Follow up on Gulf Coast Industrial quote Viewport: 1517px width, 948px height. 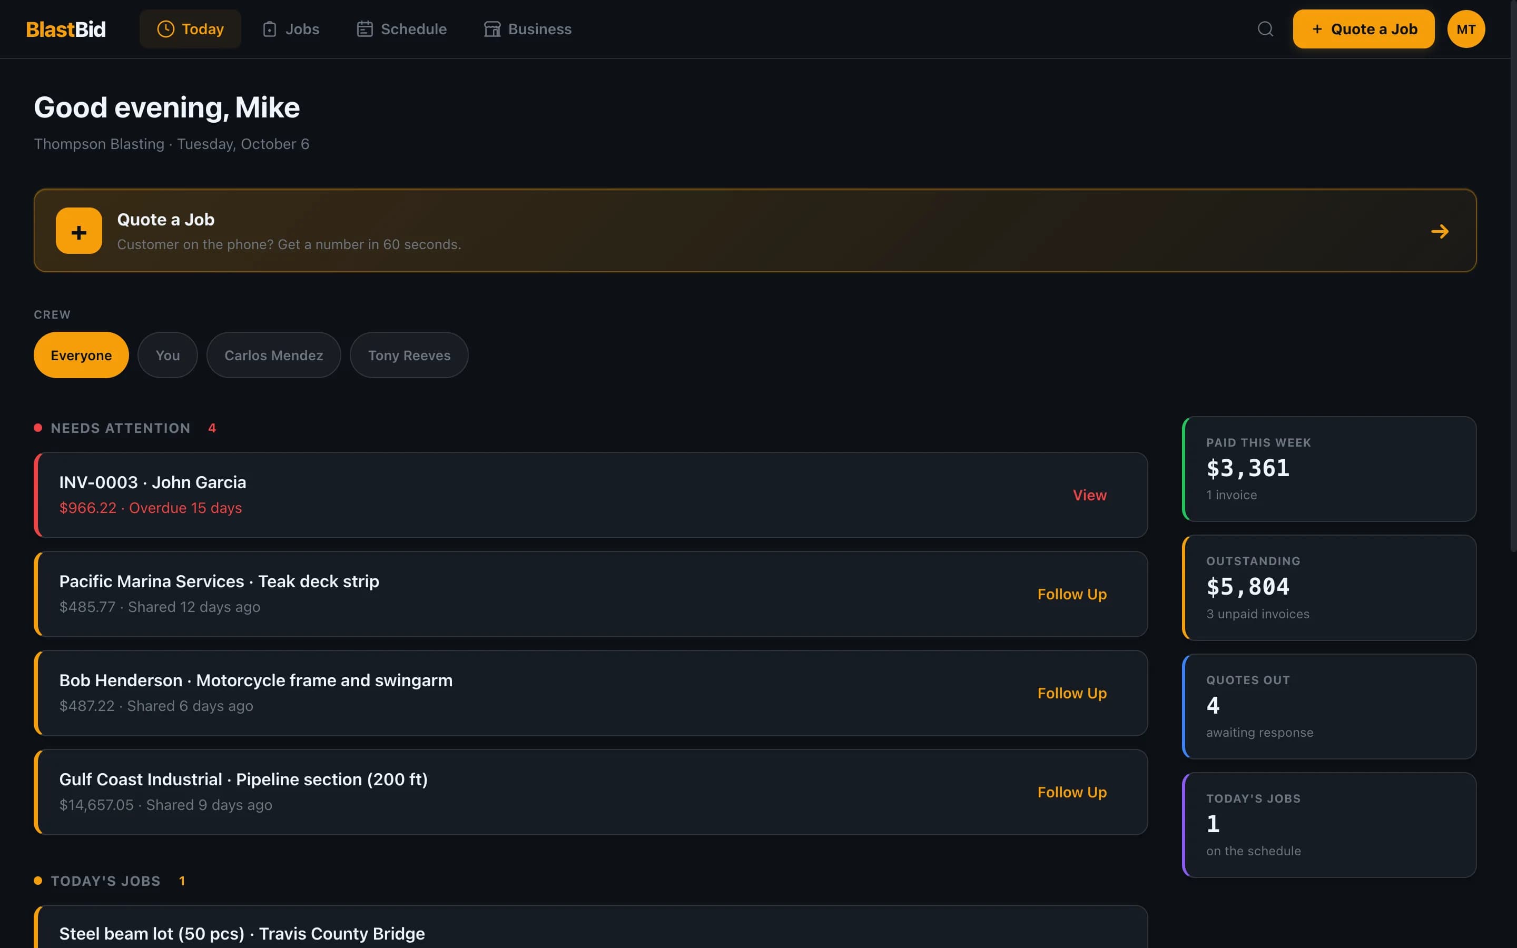point(1072,792)
